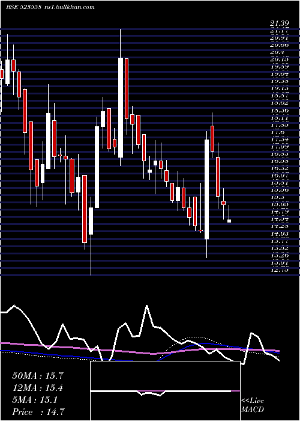The image size is (300, 421).
Task: Click the 'Price : 14.7' readout
Action: 38,412
